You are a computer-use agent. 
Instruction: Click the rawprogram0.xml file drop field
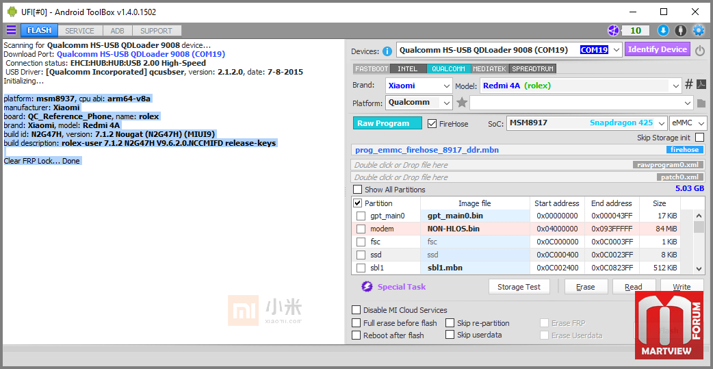[x=528, y=165]
